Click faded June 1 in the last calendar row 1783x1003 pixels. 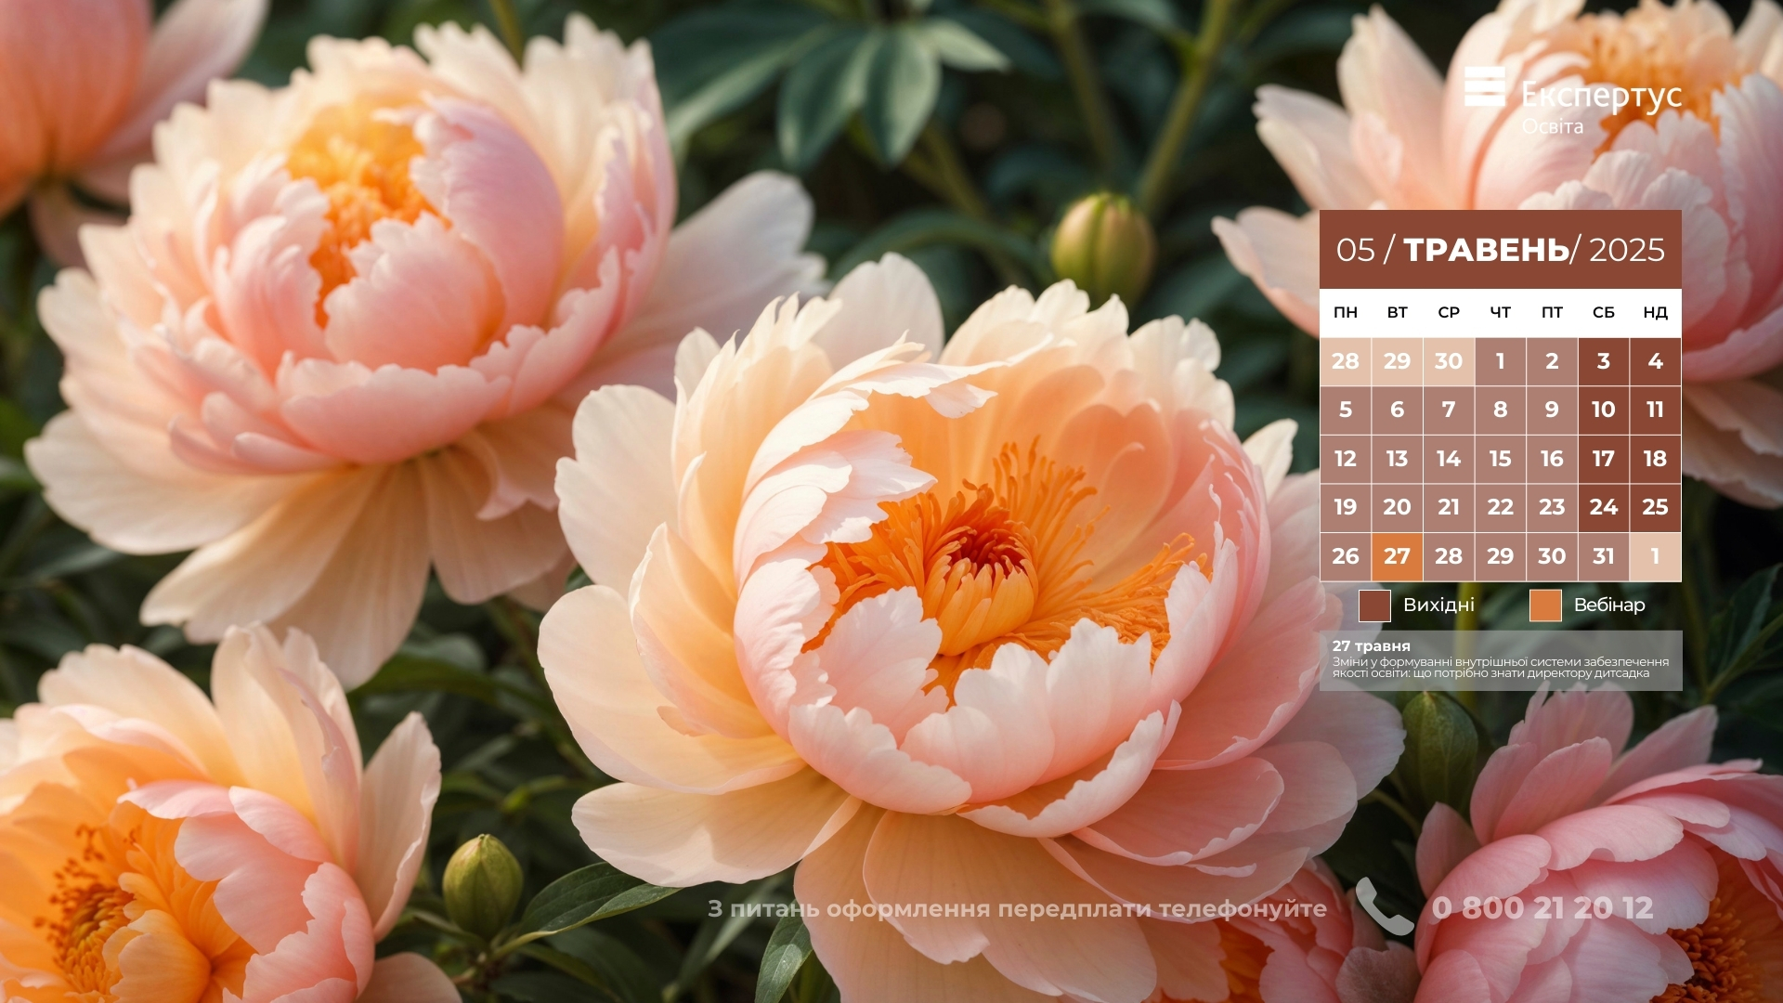click(x=1655, y=556)
